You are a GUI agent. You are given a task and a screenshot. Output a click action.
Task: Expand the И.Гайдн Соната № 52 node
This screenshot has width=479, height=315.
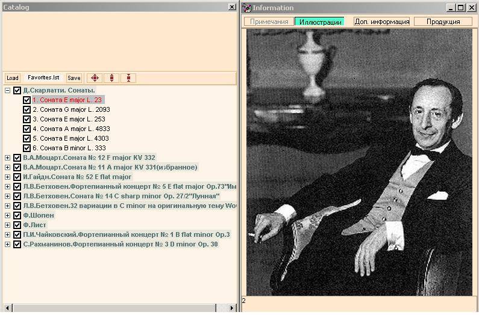7,177
